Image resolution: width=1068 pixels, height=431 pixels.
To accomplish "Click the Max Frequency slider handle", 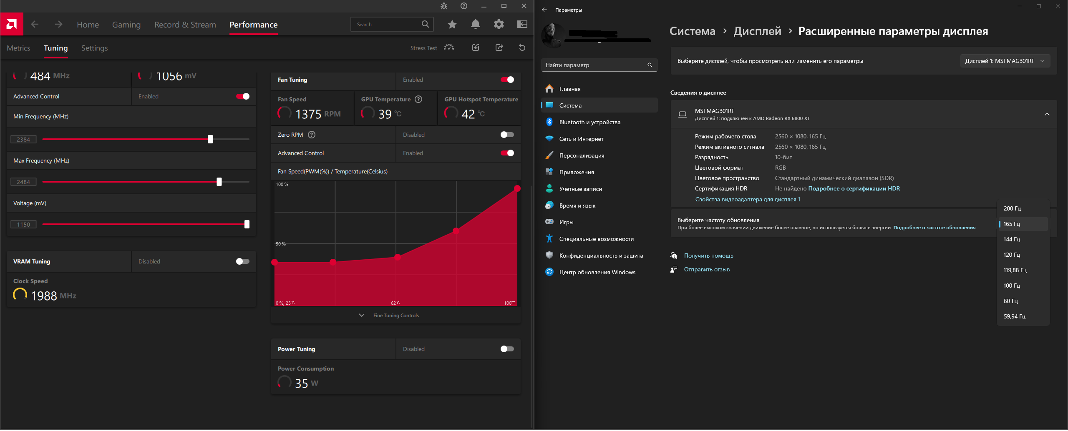I will [219, 182].
